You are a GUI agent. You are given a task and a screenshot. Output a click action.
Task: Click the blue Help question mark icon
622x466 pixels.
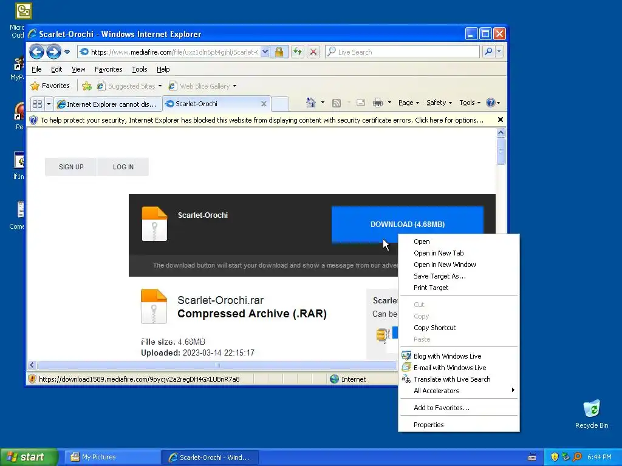click(x=491, y=103)
